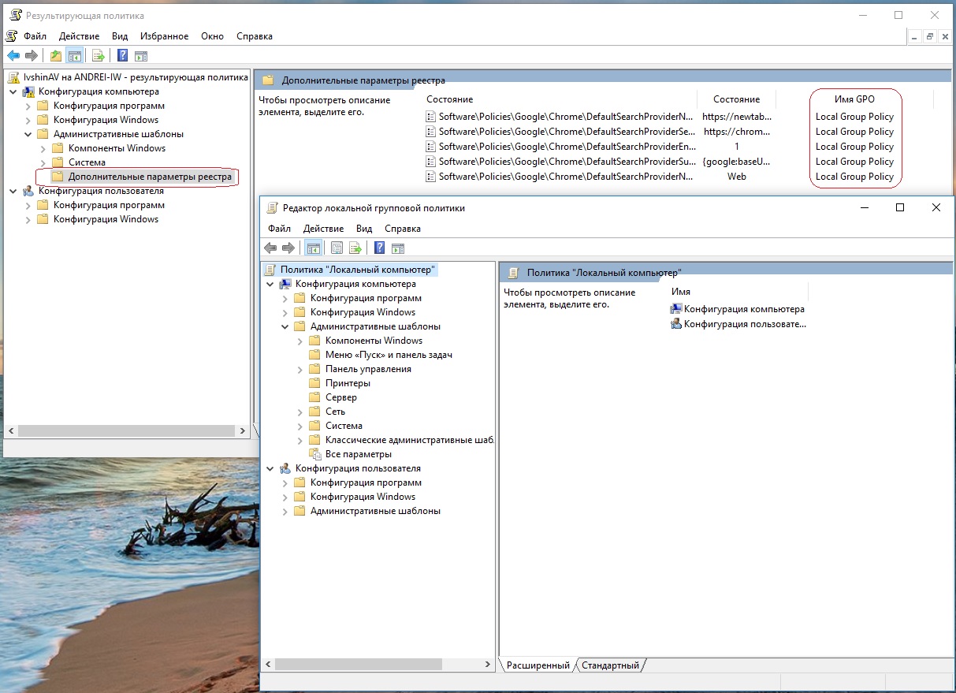
Task: Open Справка menu in Редактор локальной групповой политики
Action: point(403,229)
